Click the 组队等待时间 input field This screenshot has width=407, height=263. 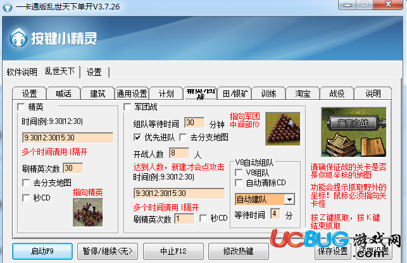(x=194, y=123)
